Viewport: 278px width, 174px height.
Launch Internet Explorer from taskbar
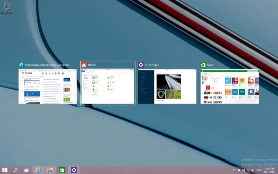tap(38, 170)
